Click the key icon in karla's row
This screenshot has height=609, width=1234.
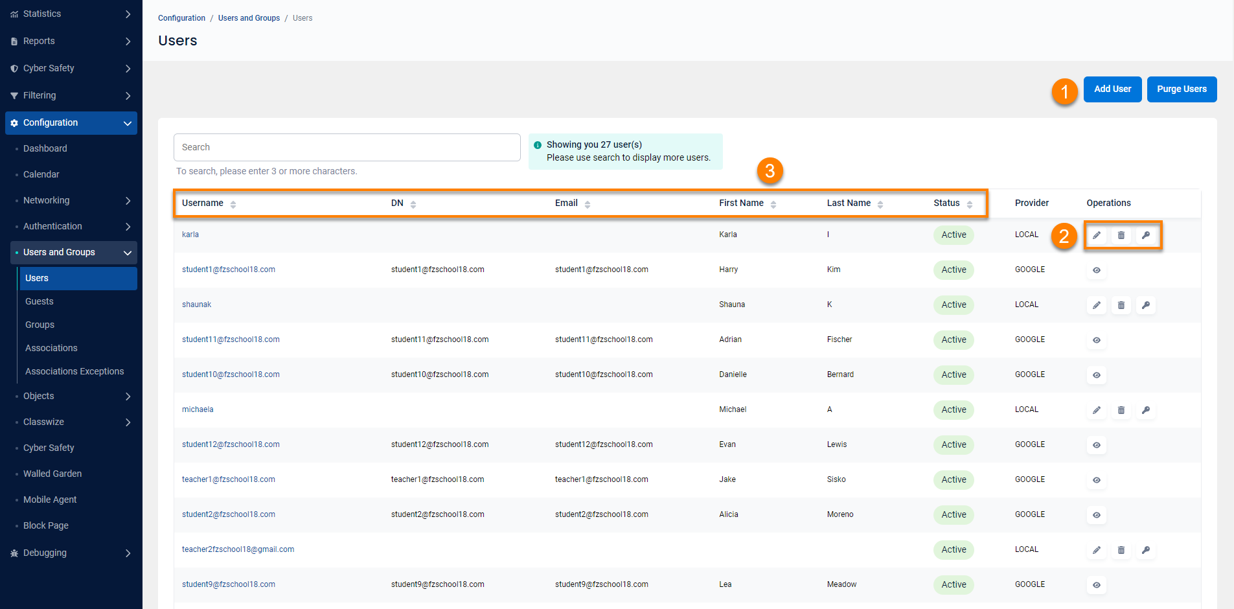point(1145,235)
